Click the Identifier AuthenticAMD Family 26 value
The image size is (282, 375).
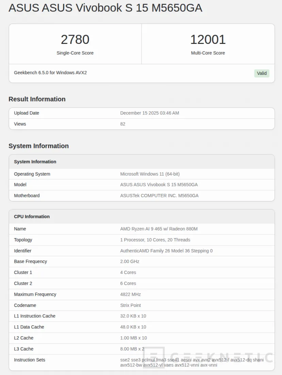pyautogui.click(x=166, y=251)
